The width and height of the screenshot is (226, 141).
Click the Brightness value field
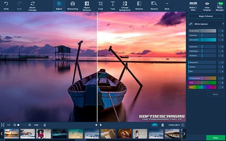click(221, 31)
